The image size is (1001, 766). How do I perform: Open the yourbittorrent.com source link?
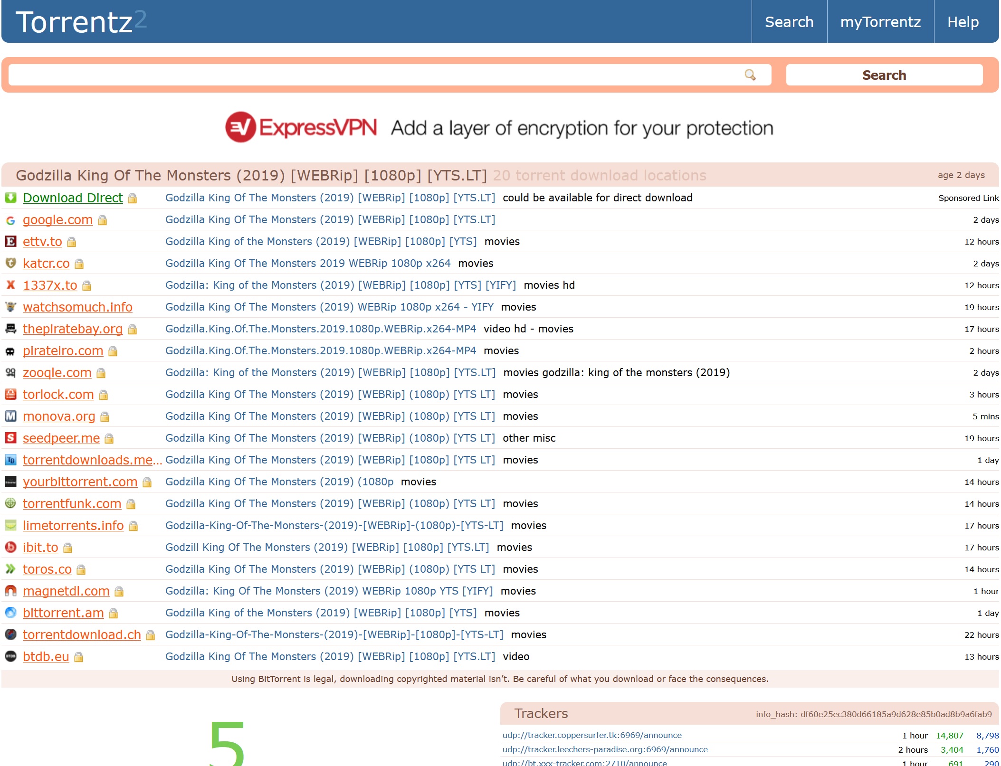tap(80, 482)
